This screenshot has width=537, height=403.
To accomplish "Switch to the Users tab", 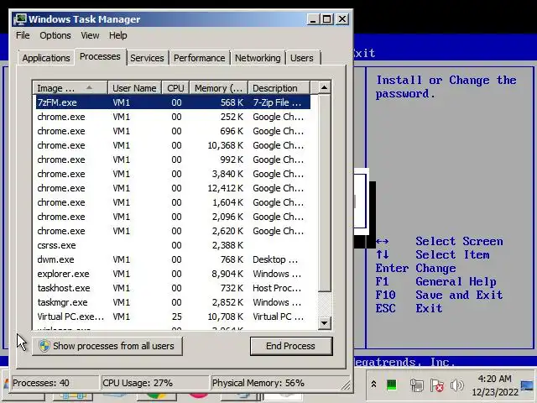I will click(302, 58).
